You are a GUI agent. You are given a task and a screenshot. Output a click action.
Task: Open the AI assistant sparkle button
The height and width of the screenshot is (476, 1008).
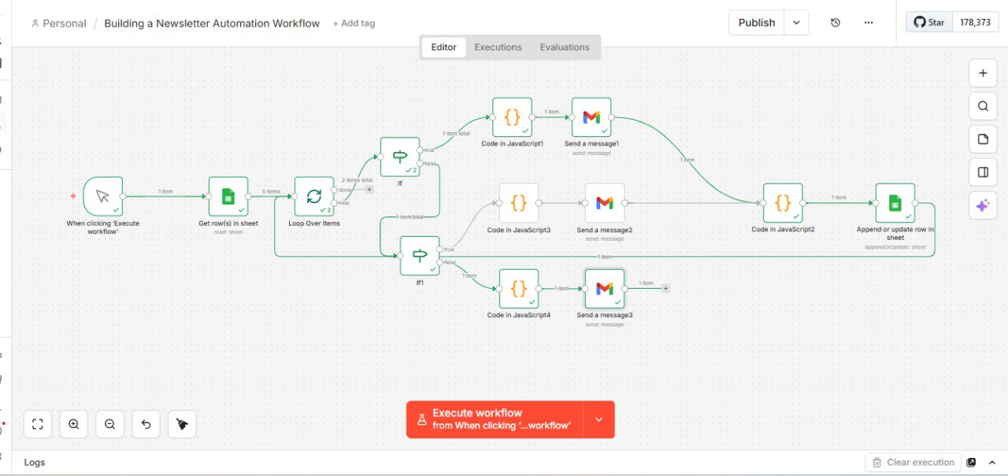[x=982, y=205]
